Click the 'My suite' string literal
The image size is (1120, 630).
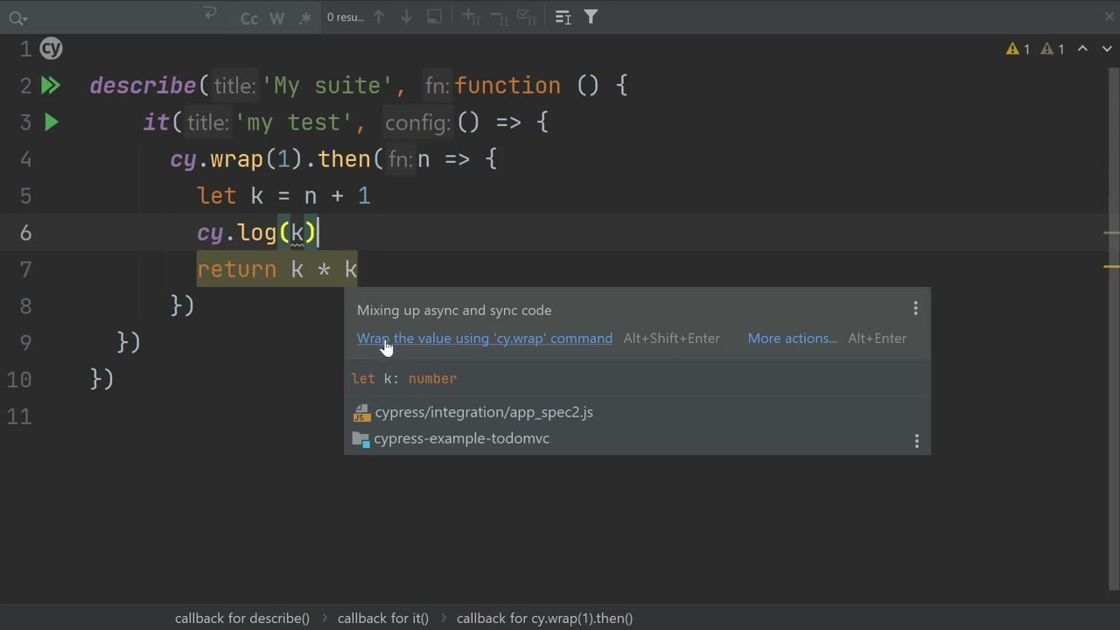tap(327, 86)
